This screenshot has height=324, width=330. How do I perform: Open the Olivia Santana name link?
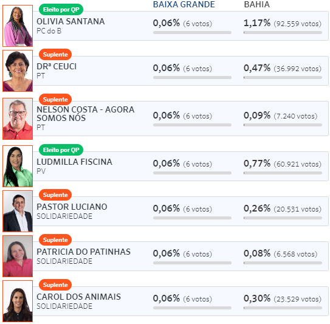[x=70, y=21]
